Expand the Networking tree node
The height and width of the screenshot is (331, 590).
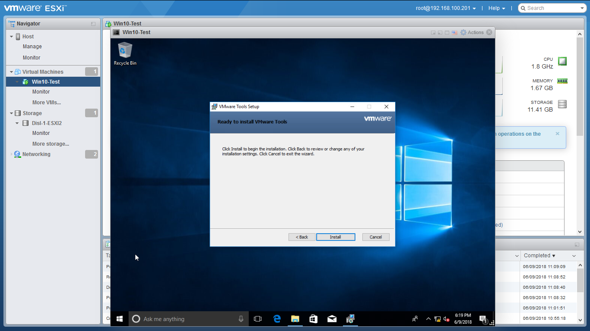(12, 154)
